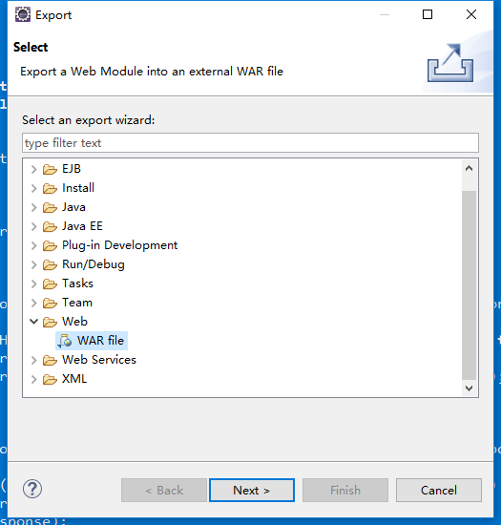Image resolution: width=501 pixels, height=525 pixels.
Task: Expand the Run/Debug category
Action: point(33,264)
